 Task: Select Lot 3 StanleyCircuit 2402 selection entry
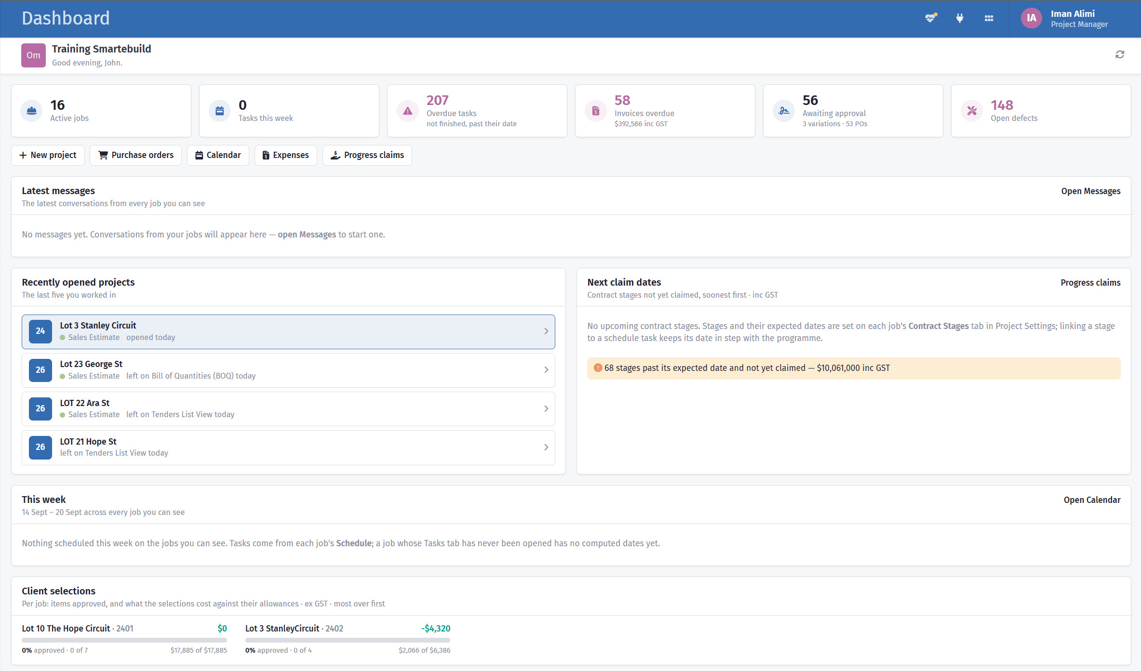tap(348, 639)
